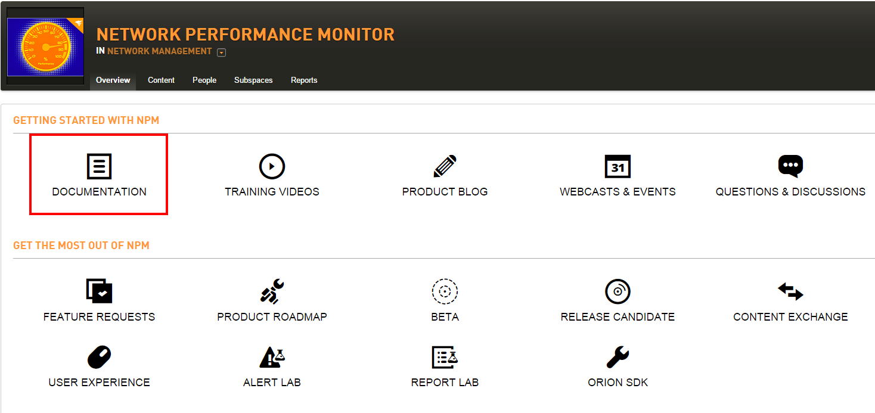The width and height of the screenshot is (875, 413).
Task: Click the Webcasts & Events calendar icon
Action: pos(618,166)
